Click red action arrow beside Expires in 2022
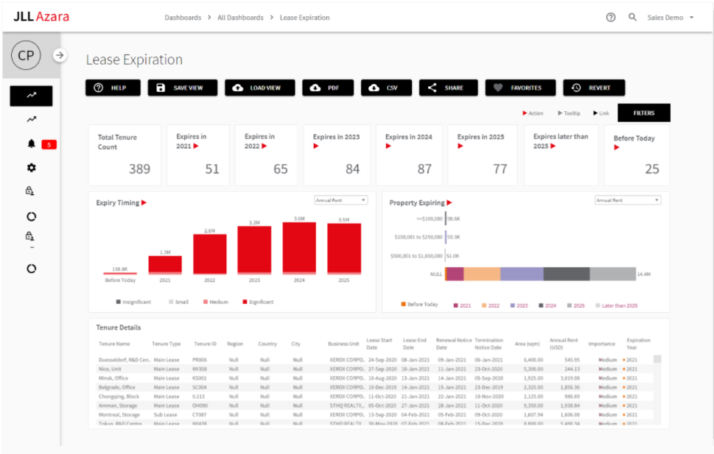 (265, 146)
